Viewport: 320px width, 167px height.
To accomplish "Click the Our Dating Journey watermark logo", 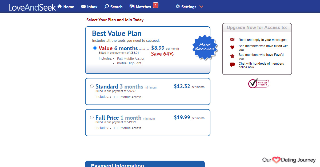I will [x=289, y=160].
